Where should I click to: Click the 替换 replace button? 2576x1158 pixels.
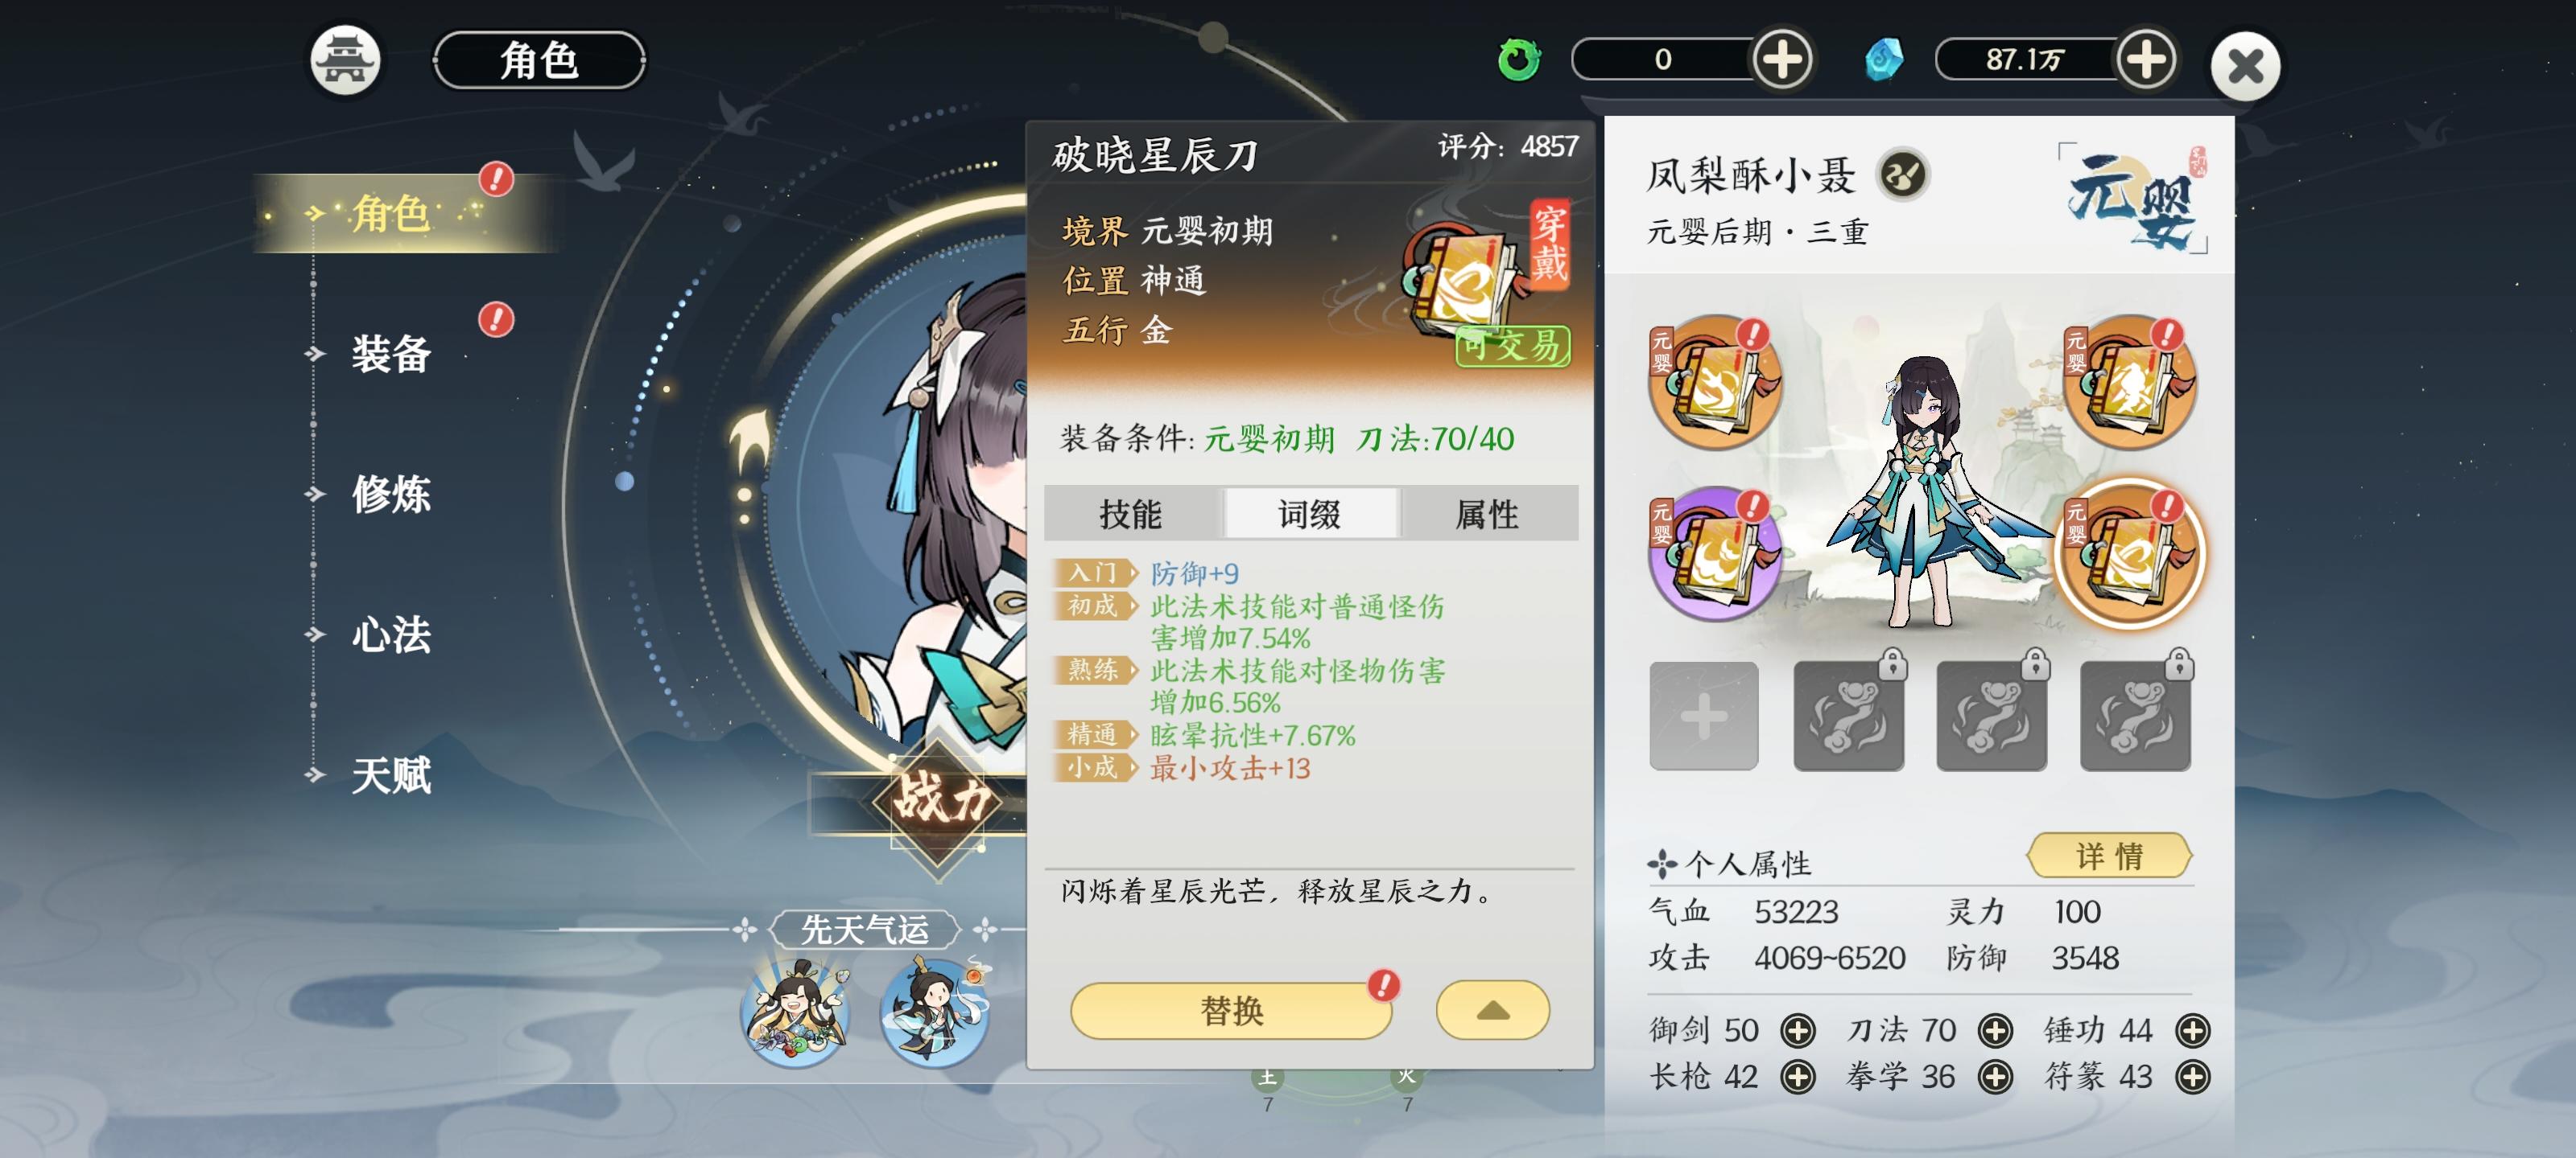point(1231,1010)
